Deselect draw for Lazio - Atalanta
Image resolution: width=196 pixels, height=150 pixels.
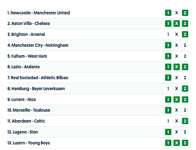[x=177, y=67]
